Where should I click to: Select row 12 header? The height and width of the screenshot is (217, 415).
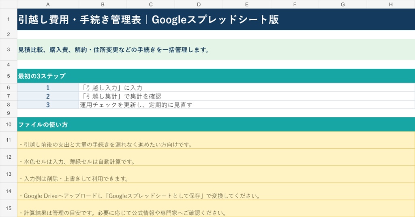click(9, 157)
